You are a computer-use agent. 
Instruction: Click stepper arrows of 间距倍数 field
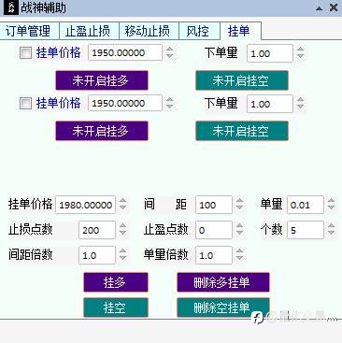(123, 254)
